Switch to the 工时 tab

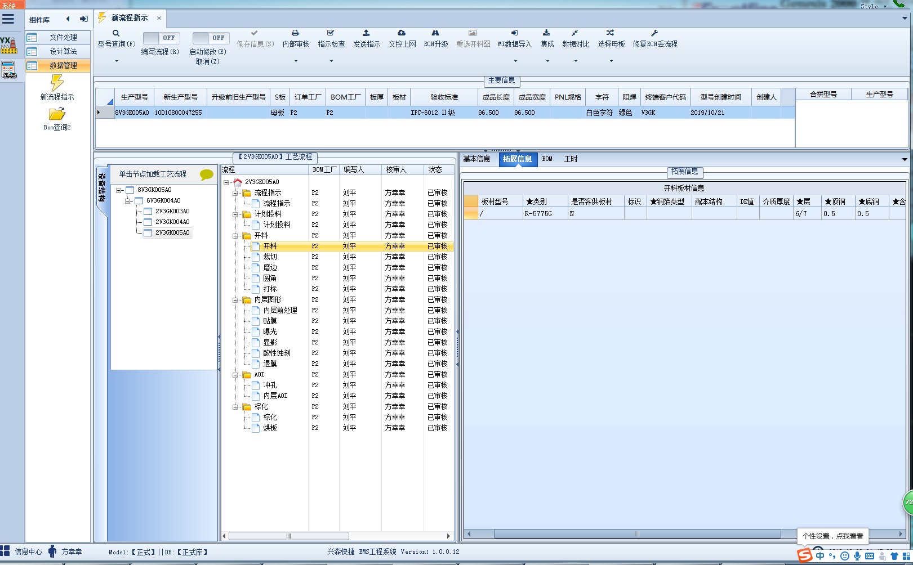pyautogui.click(x=571, y=159)
